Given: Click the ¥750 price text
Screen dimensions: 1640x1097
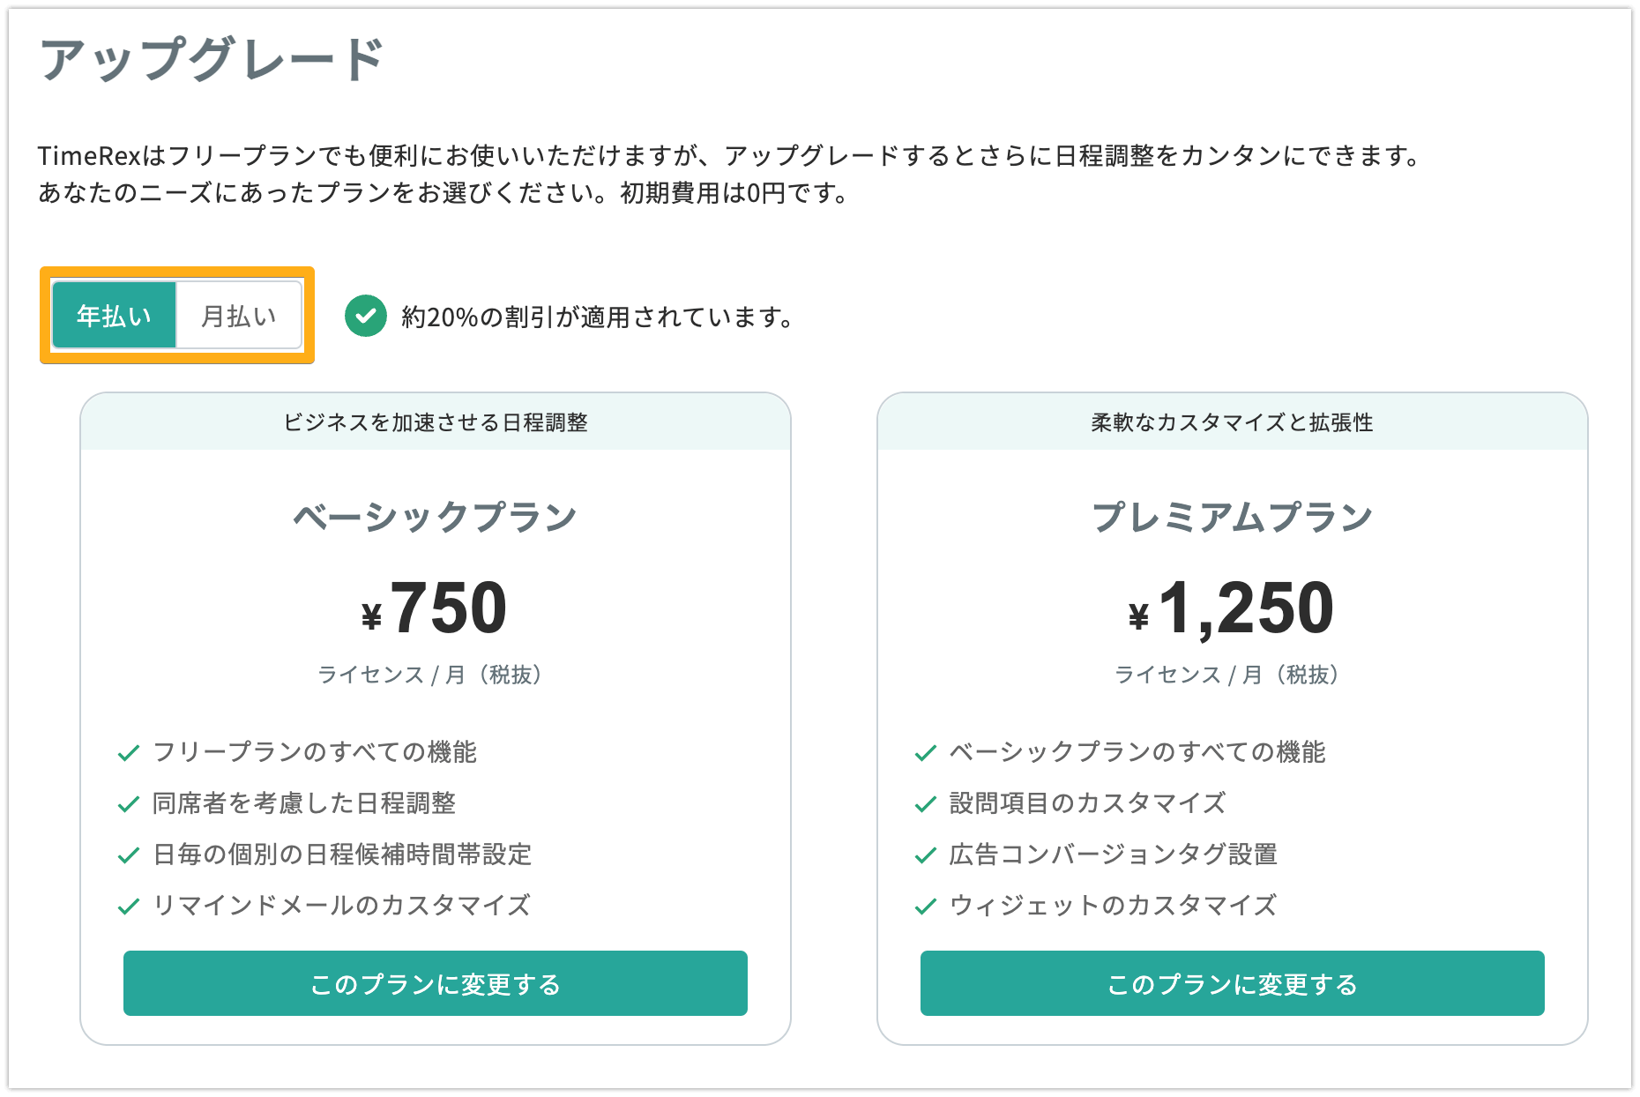Looking at the screenshot, I should click(435, 608).
